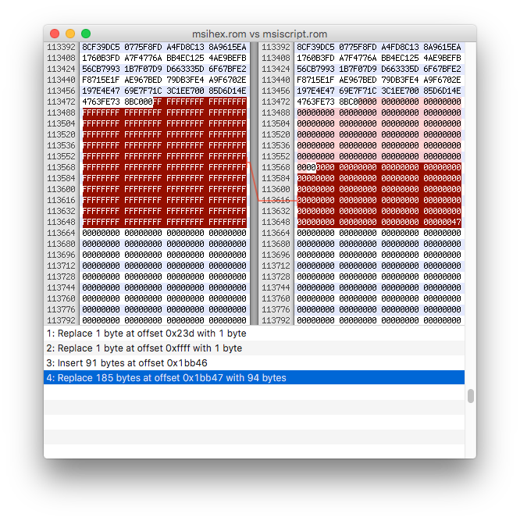Click first FFFFFFFF group in left row 113488
520x521 pixels.
click(101, 112)
